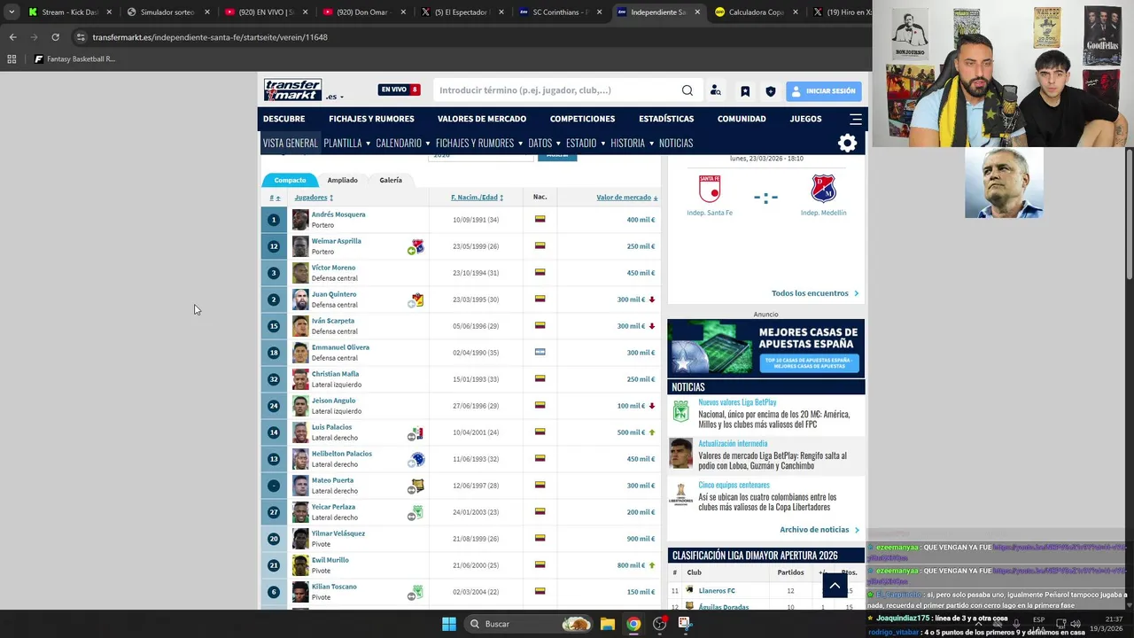Sort by F. Nacim./Edad column
1134x638 pixels.
click(477, 198)
